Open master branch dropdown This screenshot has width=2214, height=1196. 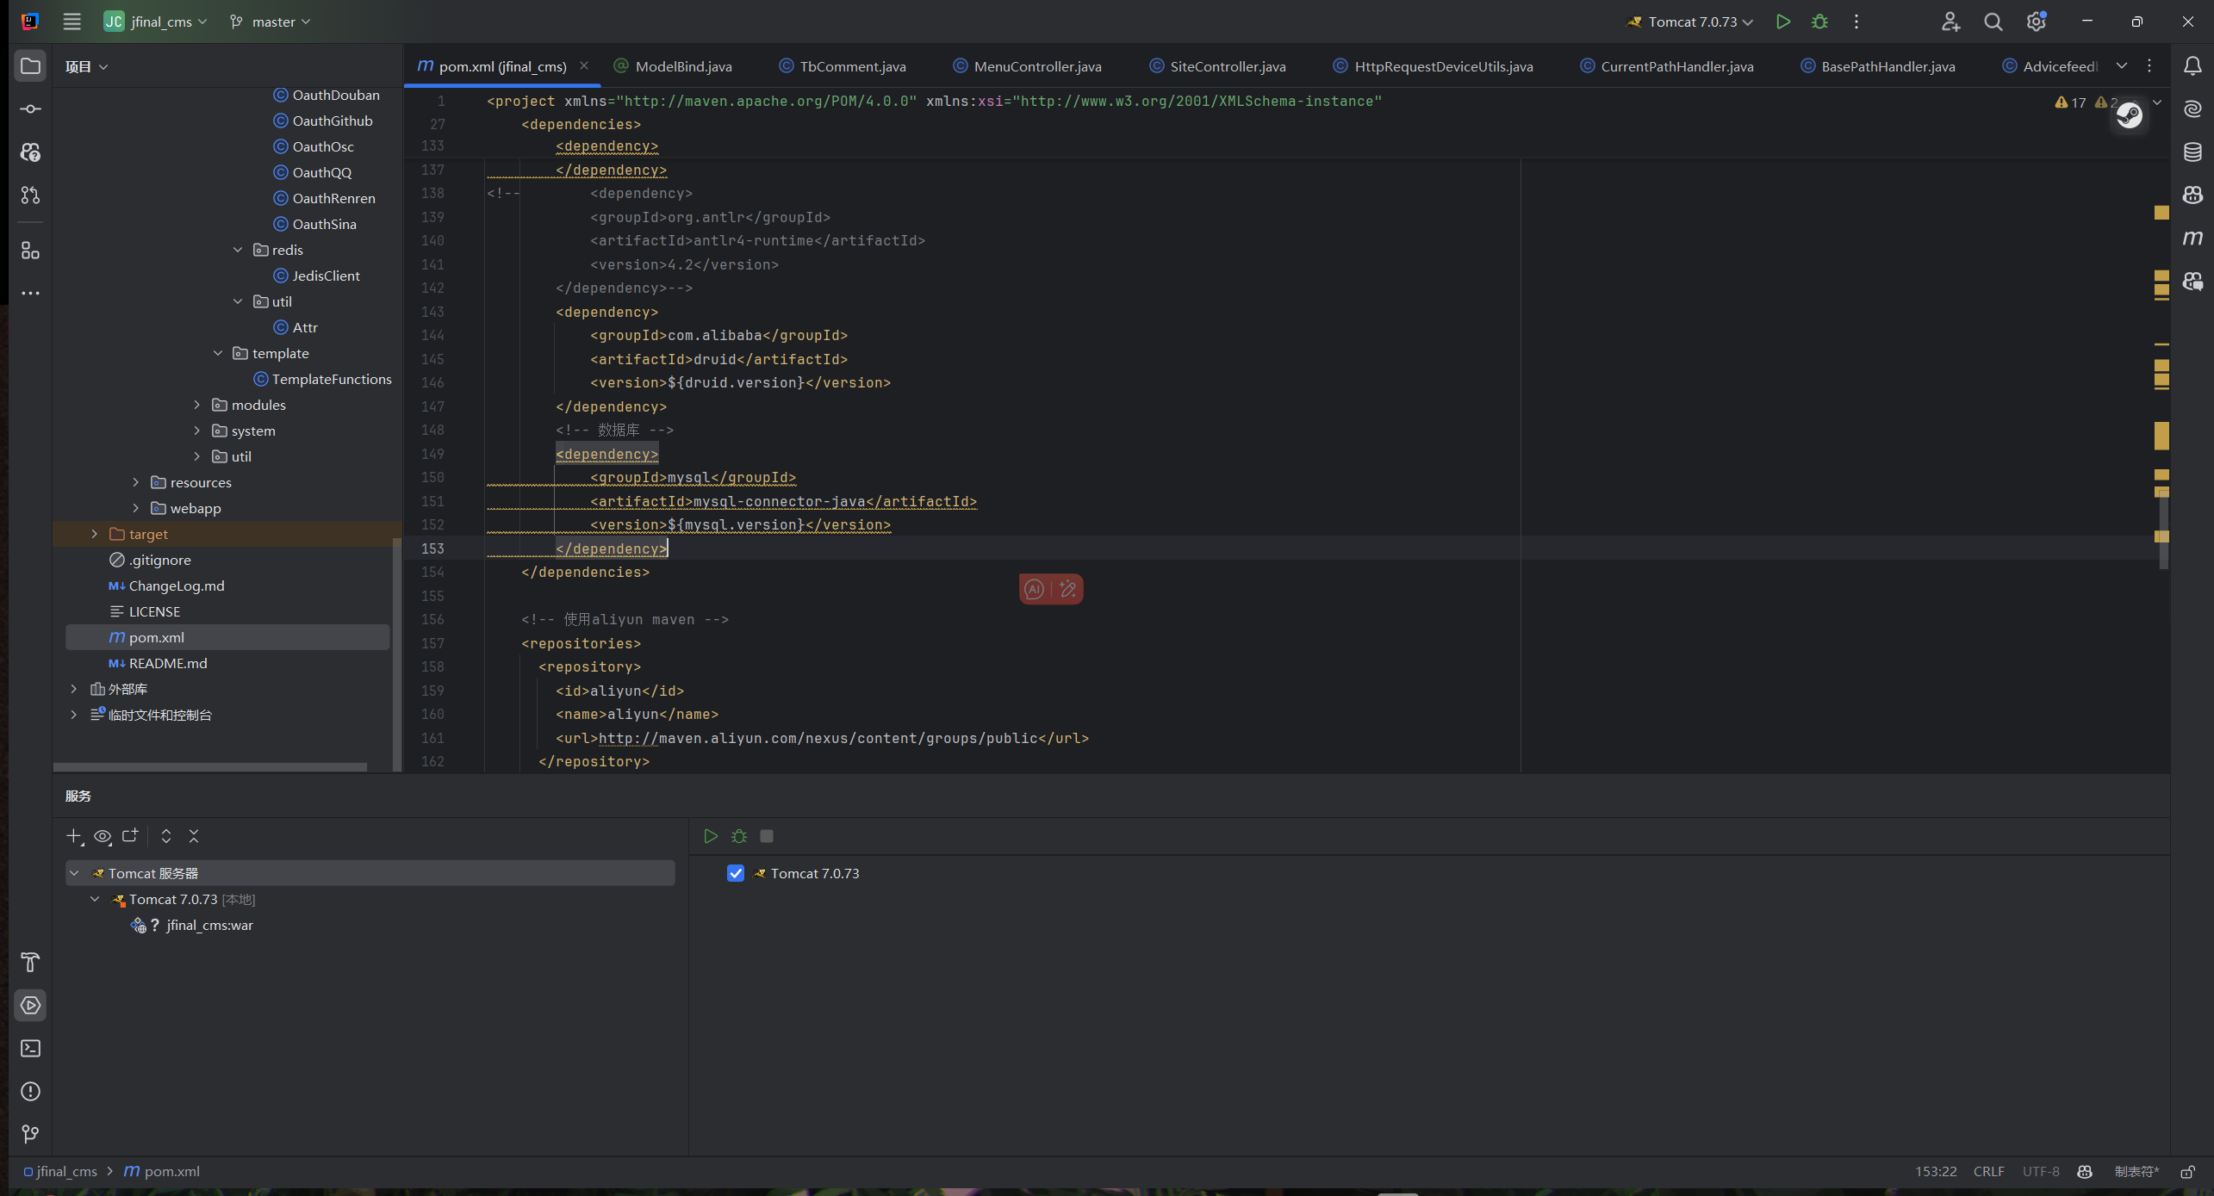coord(271,22)
